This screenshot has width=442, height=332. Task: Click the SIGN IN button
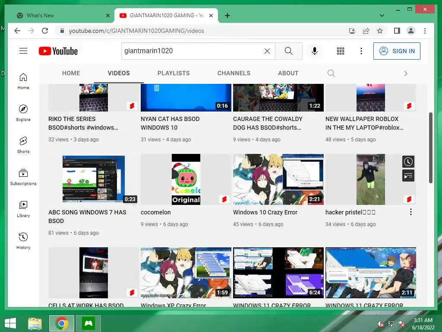pos(397,51)
